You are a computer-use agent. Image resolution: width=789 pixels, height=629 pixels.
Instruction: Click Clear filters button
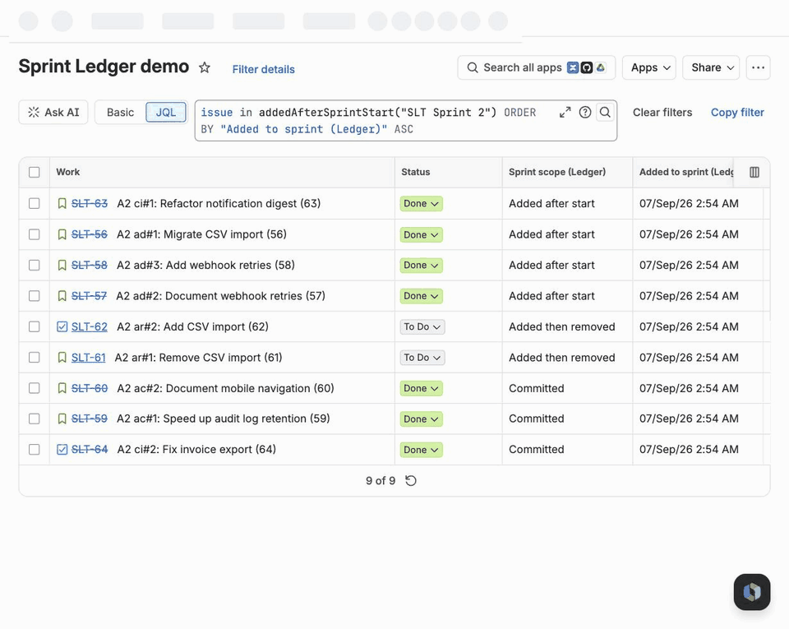click(662, 112)
